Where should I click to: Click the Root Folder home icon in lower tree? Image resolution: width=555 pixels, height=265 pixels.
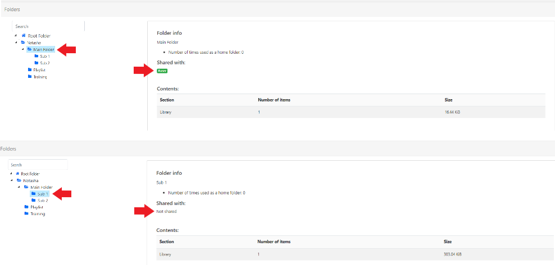tap(17, 174)
